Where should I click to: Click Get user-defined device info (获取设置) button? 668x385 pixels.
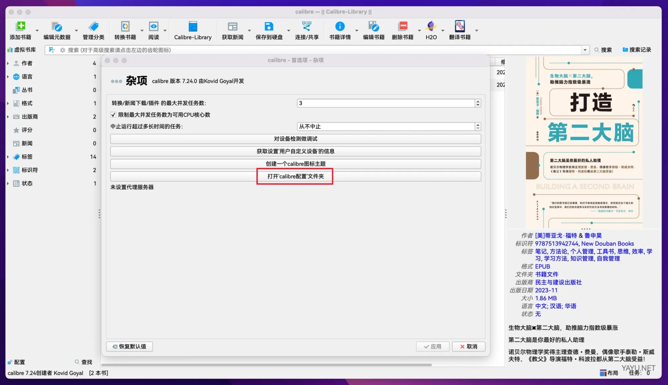(295, 151)
